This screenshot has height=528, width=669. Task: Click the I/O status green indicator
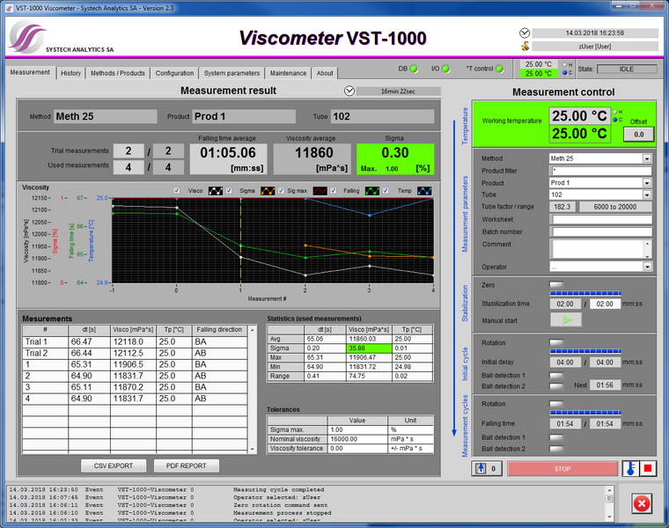click(x=445, y=69)
